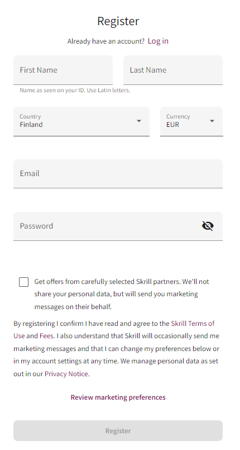Click the 'Already have an account?' text
The width and height of the screenshot is (240, 450).
(x=106, y=41)
